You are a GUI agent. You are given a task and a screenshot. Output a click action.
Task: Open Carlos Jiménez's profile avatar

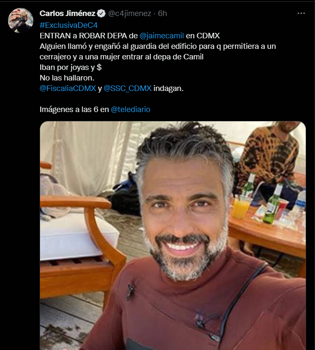tap(21, 21)
